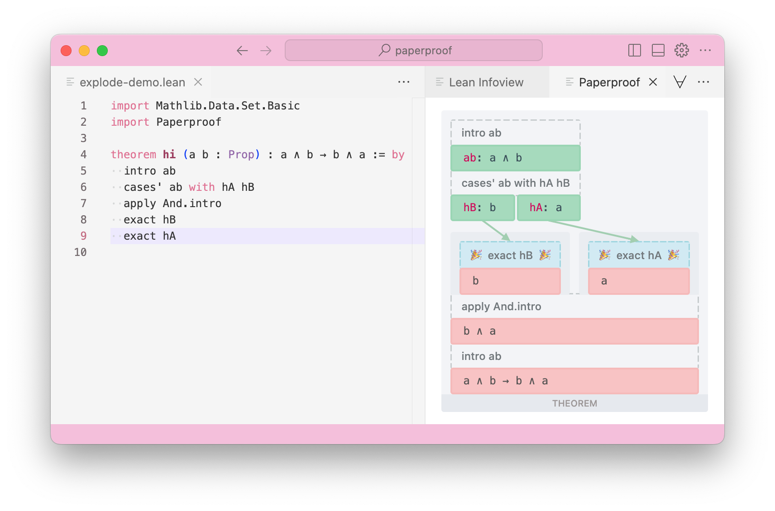This screenshot has height=511, width=775.
Task: Click code line 'apply And.intro' in editor
Action: (x=172, y=203)
